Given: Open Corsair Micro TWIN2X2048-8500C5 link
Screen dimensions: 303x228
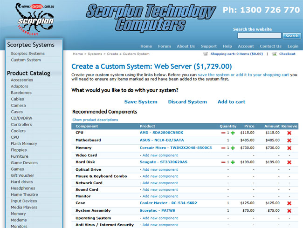Looking at the screenshot, I should [176, 148].
